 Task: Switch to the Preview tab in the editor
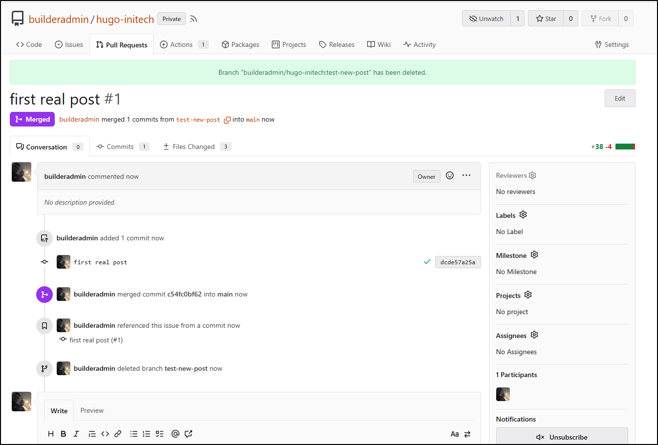(92, 410)
